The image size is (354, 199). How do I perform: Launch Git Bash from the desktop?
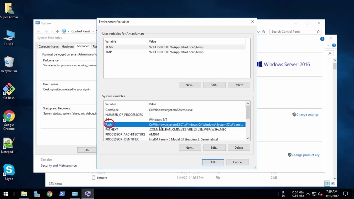9,91
